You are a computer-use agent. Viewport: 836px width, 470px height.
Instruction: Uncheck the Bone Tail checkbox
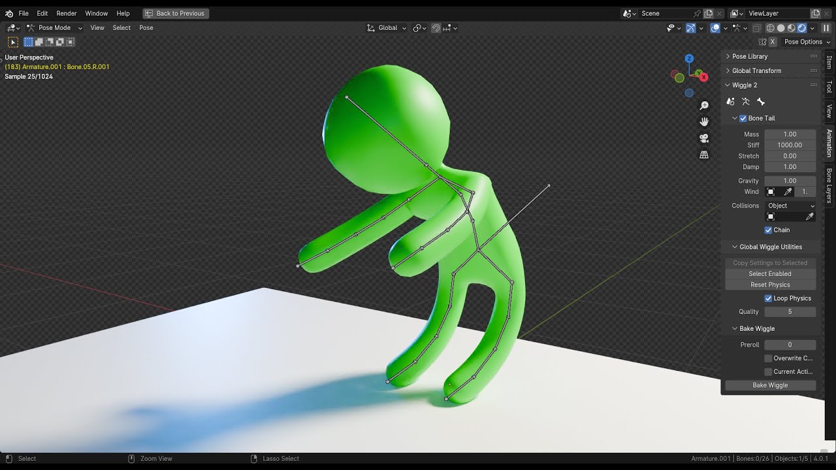(x=743, y=118)
